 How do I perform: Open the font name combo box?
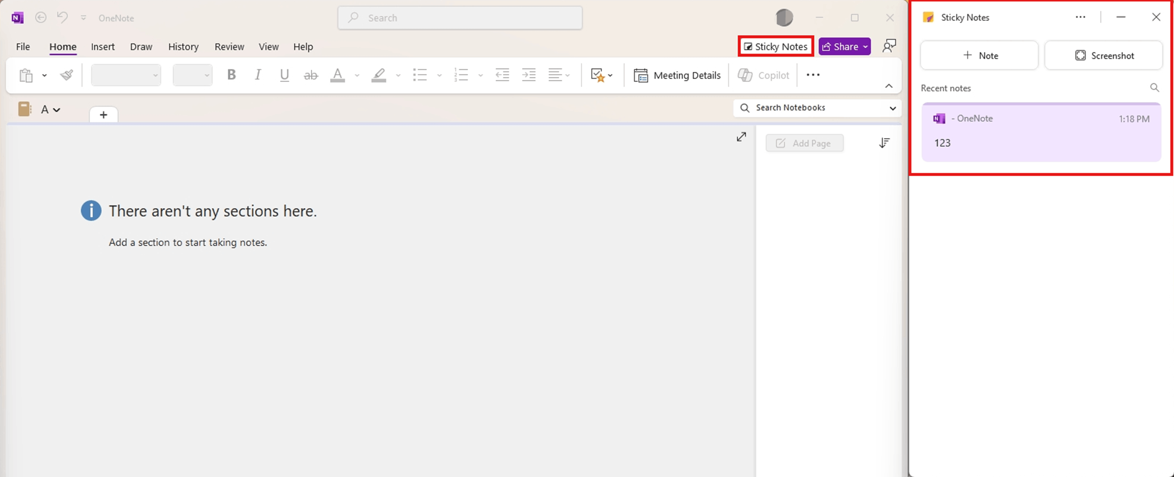(126, 75)
